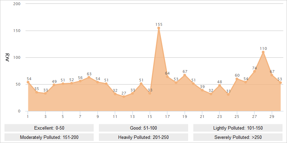The height and width of the screenshot is (143, 287).
Task: Select the Heavily Polluted: 201-250 legend box
Action: point(143,137)
